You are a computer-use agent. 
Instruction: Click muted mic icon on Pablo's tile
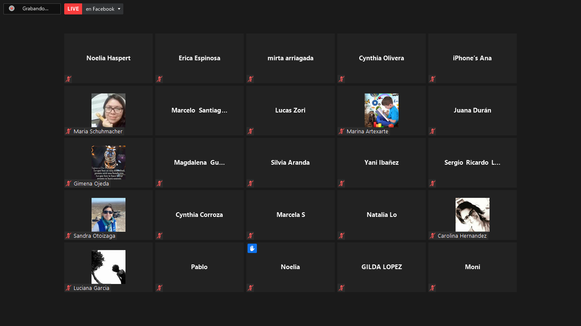(159, 288)
